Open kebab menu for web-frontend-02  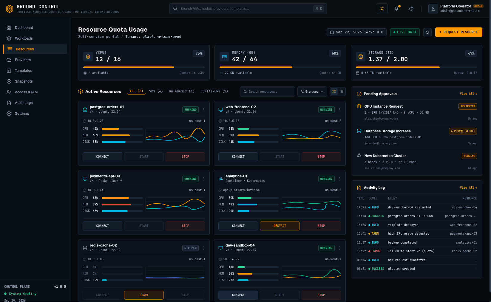pos(339,110)
